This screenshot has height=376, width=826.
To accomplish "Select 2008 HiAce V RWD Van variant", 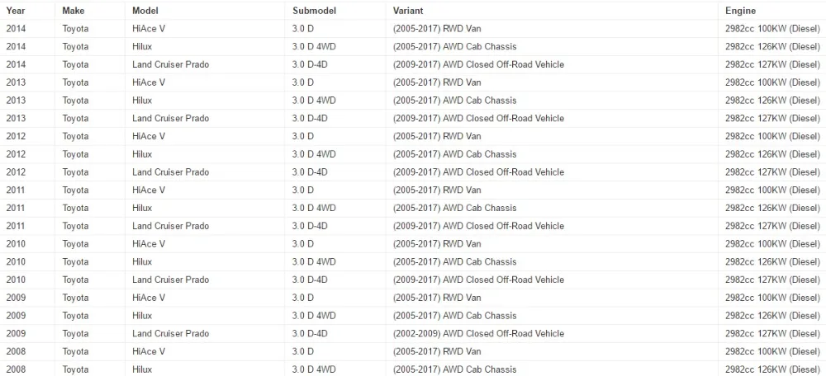I will pyautogui.click(x=437, y=351).
